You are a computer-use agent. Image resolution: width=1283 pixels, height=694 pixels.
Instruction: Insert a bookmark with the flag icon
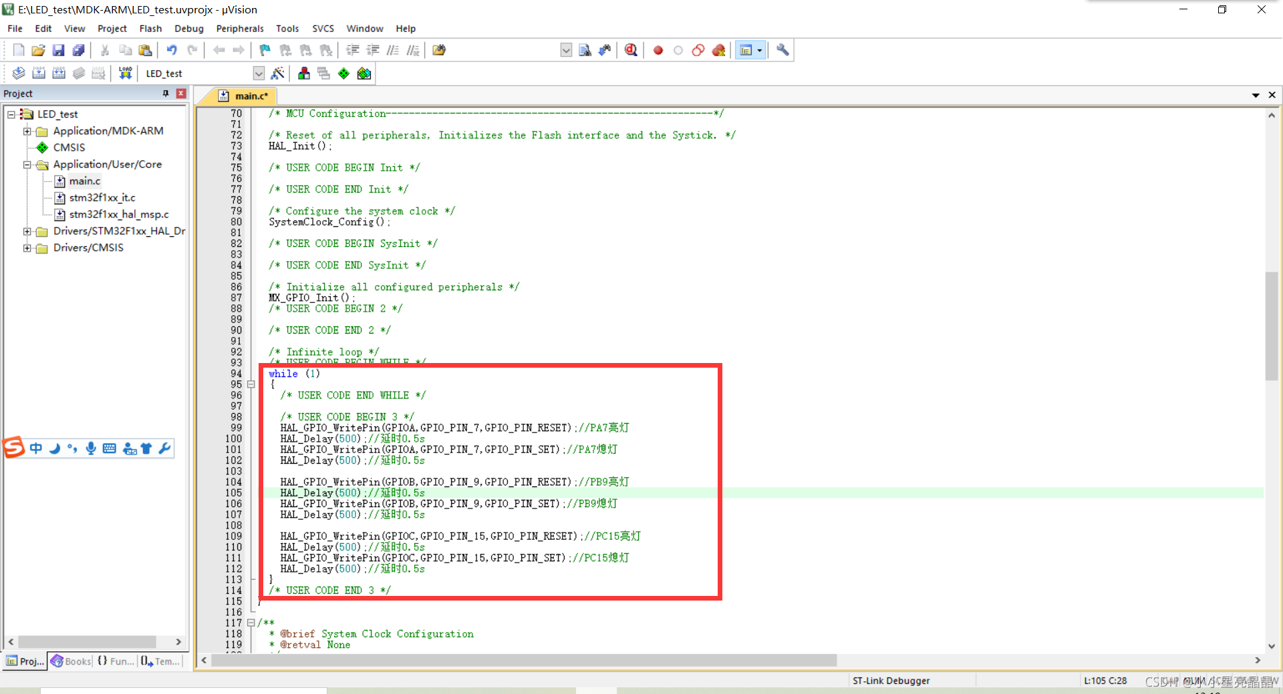tap(265, 50)
